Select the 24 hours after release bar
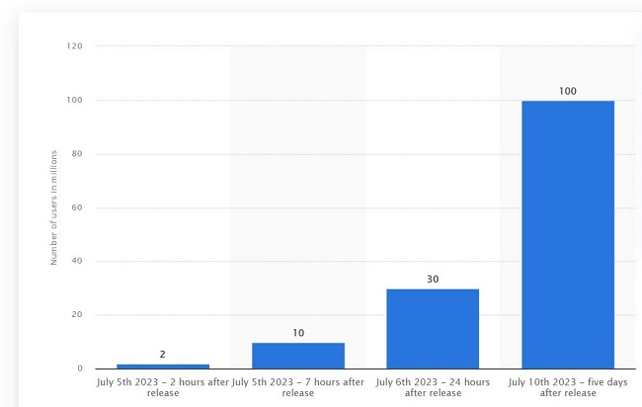The image size is (642, 407). coord(433,329)
